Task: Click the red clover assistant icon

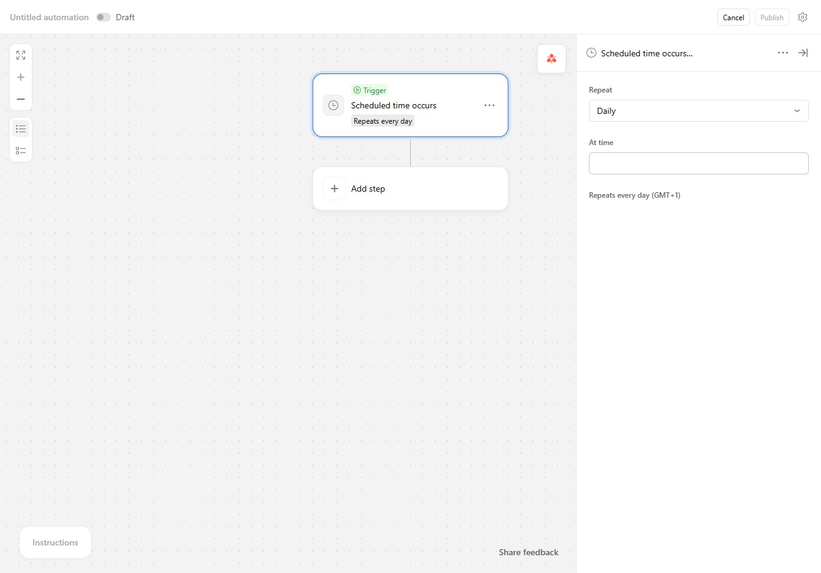Action: 552,59
